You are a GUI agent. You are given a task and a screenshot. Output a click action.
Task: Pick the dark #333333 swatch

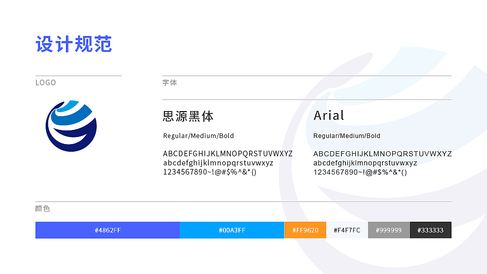click(431, 230)
